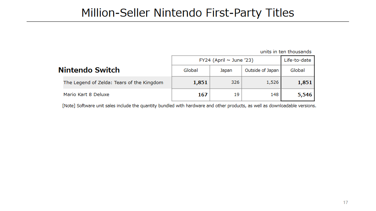Click the slide title 'Million-Seller Nintendo First-Party Titles'
The height and width of the screenshot is (211, 376).
click(188, 13)
